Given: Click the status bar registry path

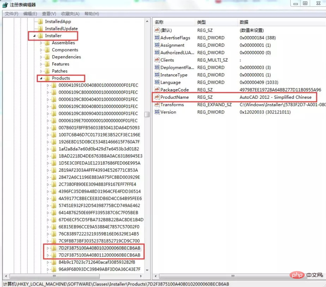Looking at the screenshot, I should [116, 284].
